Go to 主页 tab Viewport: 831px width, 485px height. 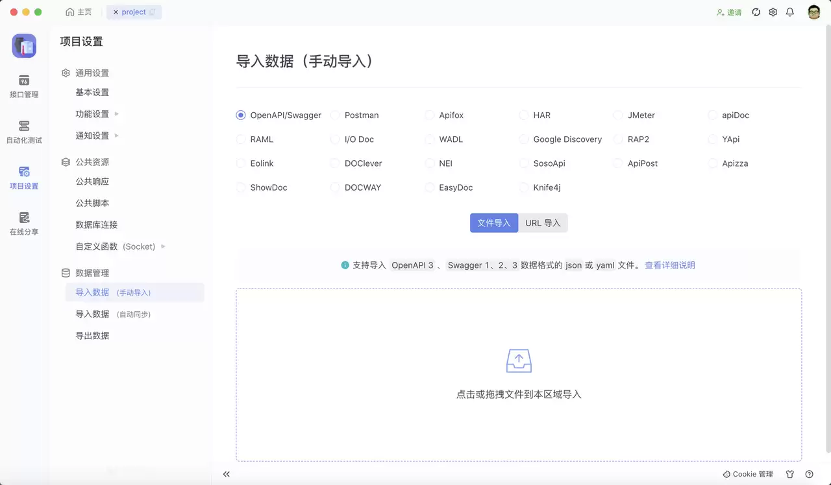point(79,12)
